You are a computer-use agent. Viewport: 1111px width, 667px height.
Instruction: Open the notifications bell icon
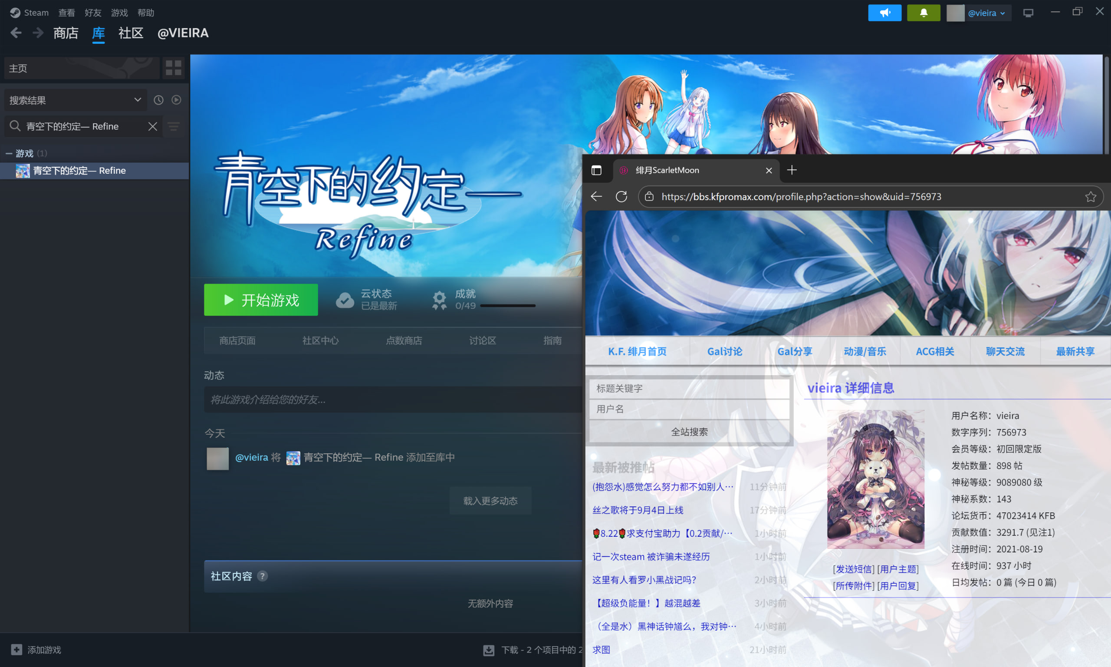click(x=923, y=13)
